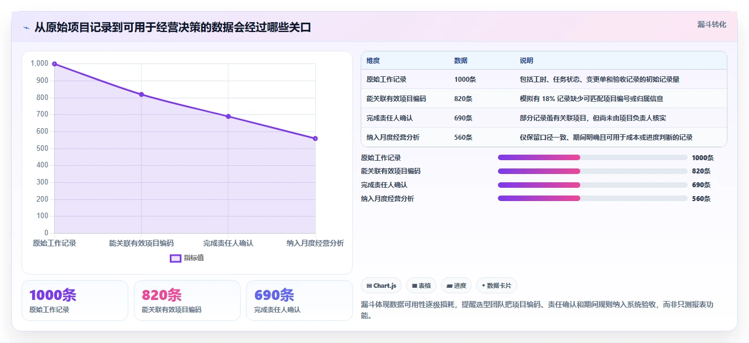Click the lightning icon beside the title
The image size is (749, 343).
pos(26,28)
